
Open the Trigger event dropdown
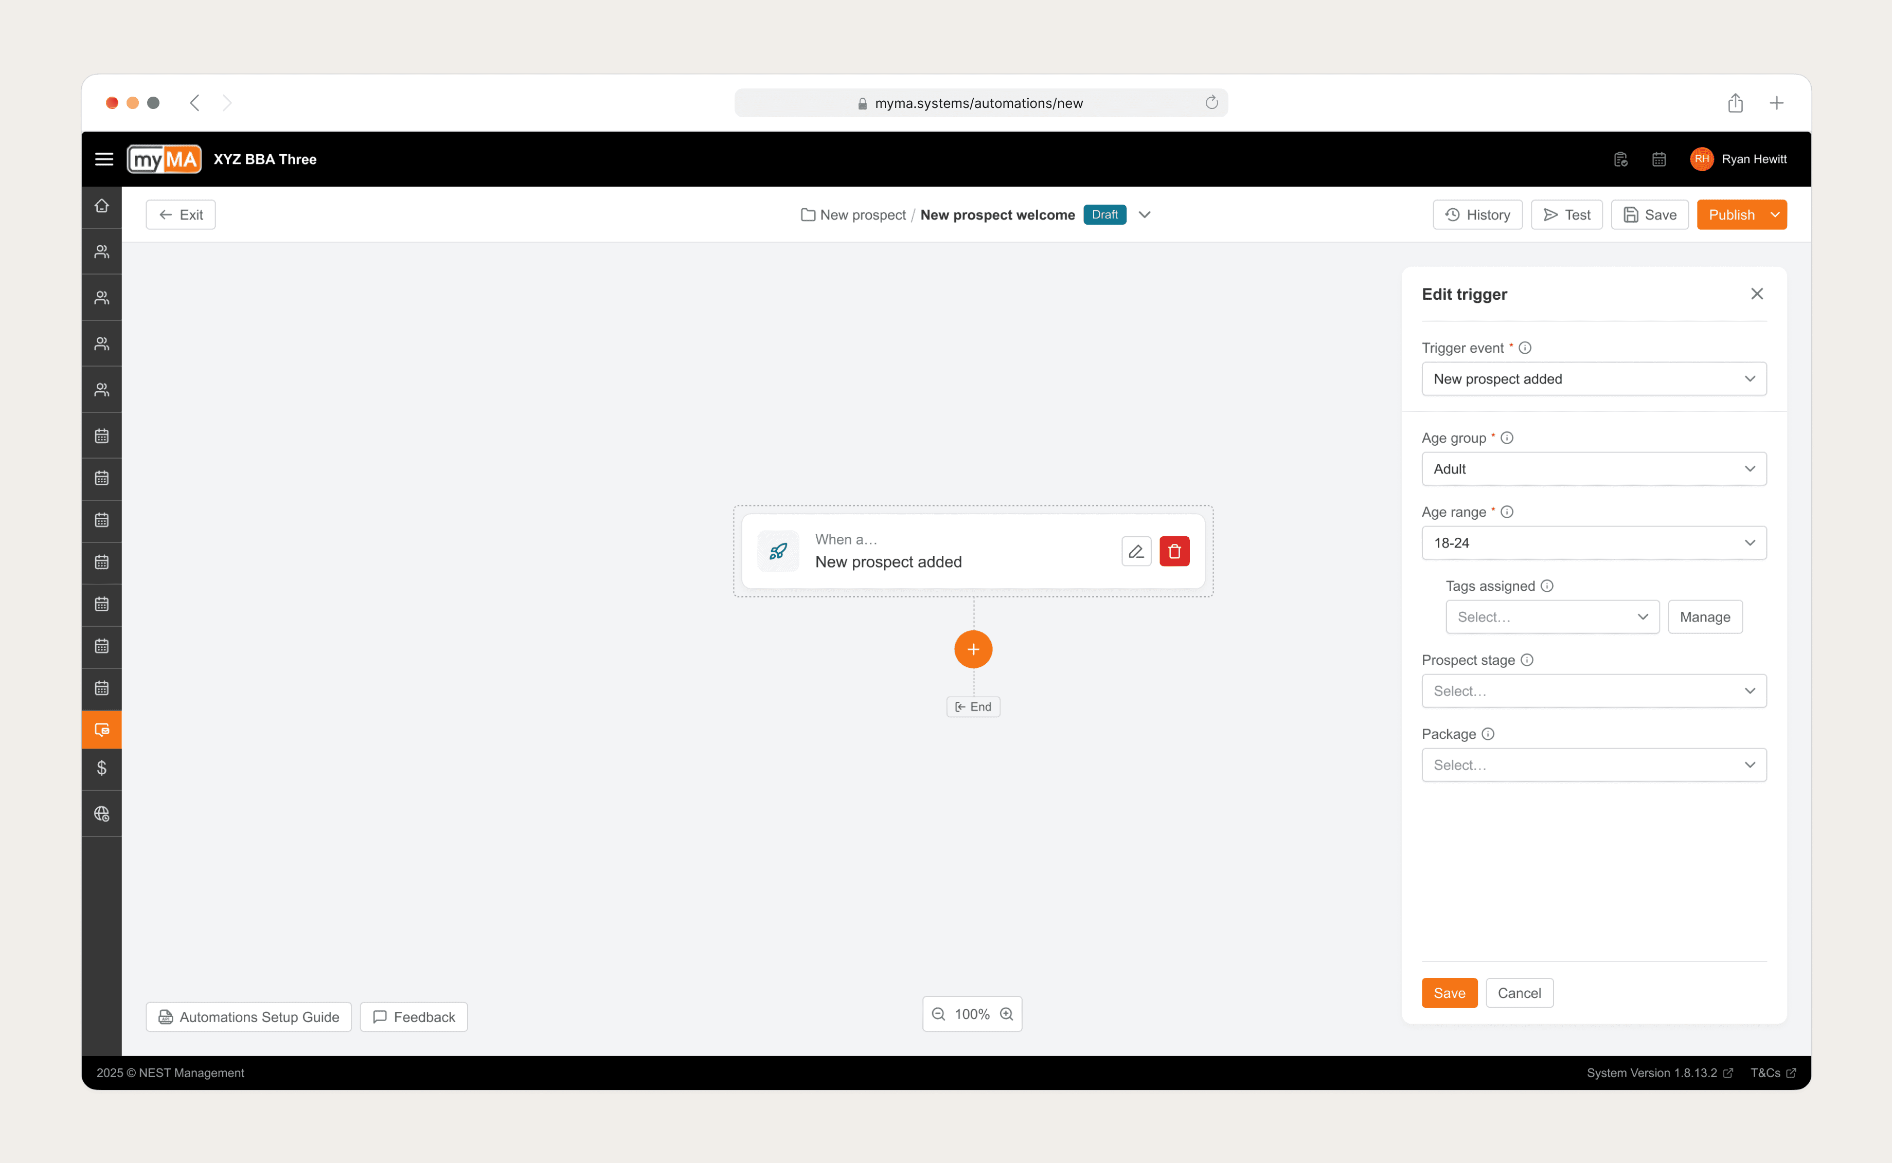click(x=1594, y=378)
